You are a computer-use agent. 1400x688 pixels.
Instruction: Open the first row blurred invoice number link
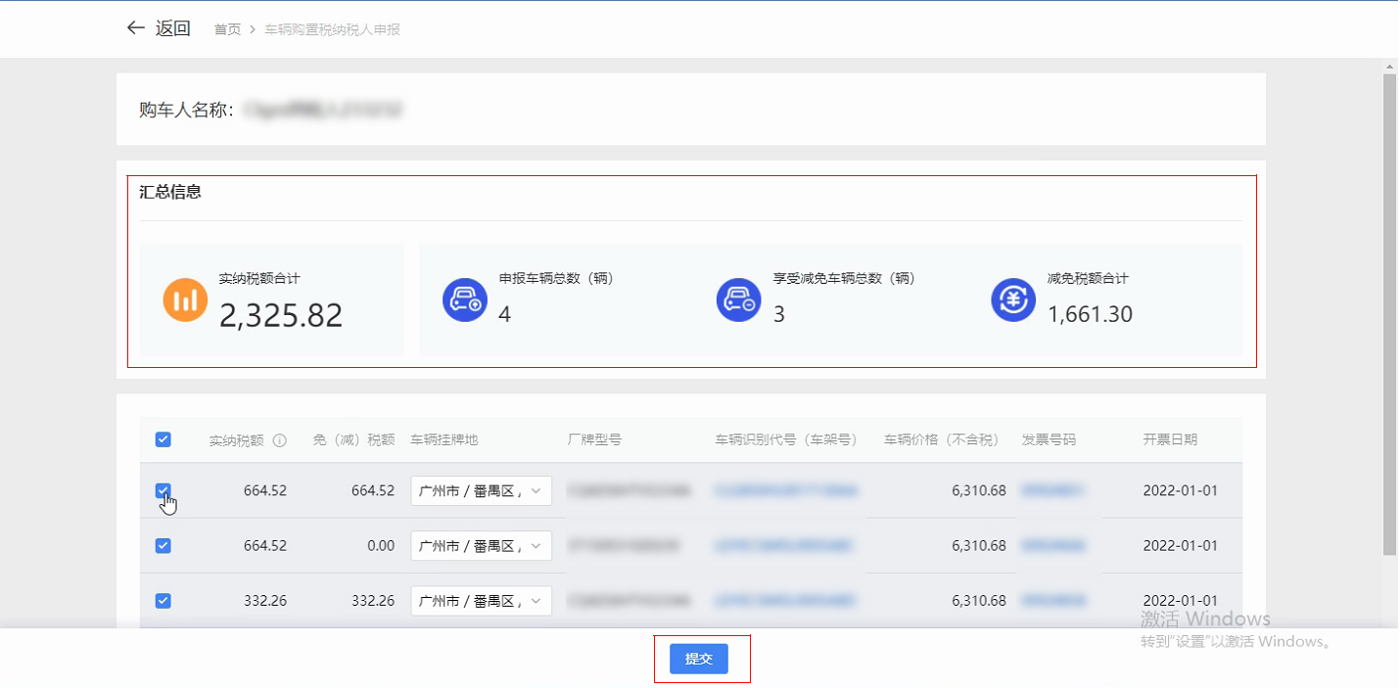click(x=1052, y=491)
